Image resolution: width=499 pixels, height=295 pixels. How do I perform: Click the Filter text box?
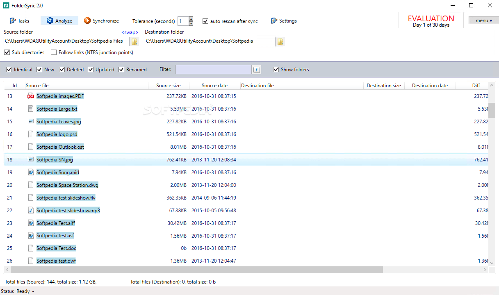point(213,70)
